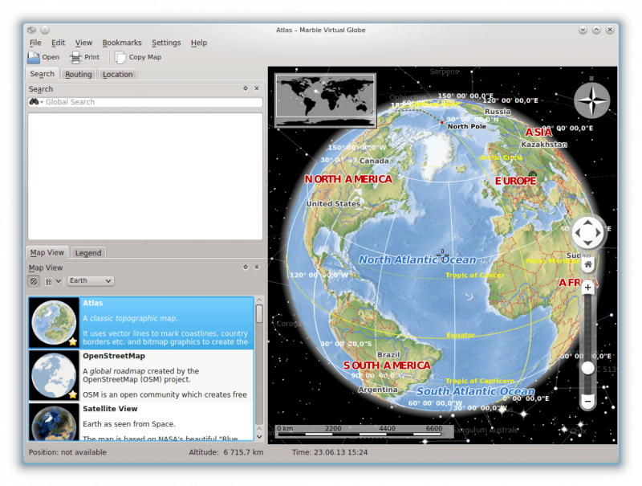Image resolution: width=642 pixels, height=486 pixels.
Task: Click the zoom slider handle
Action: coord(588,368)
